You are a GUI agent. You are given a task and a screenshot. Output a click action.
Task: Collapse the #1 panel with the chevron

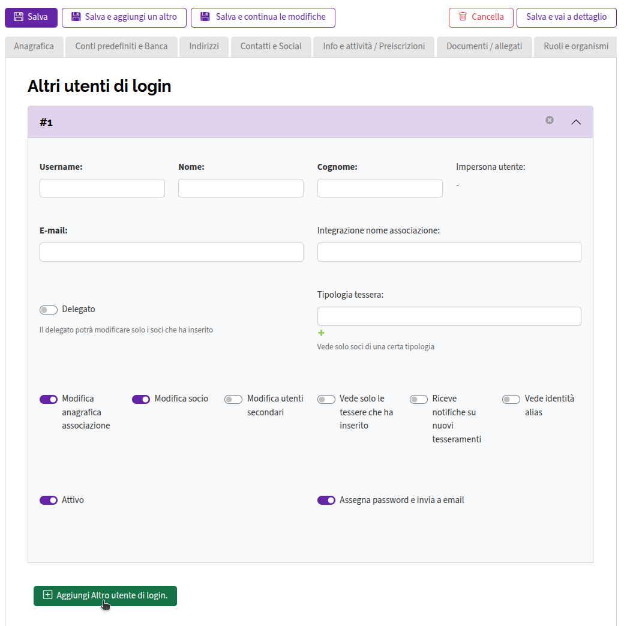pyautogui.click(x=576, y=122)
